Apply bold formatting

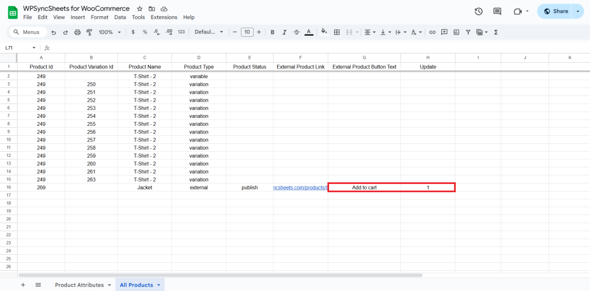[273, 32]
